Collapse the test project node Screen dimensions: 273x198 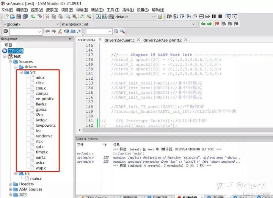tap(5, 56)
